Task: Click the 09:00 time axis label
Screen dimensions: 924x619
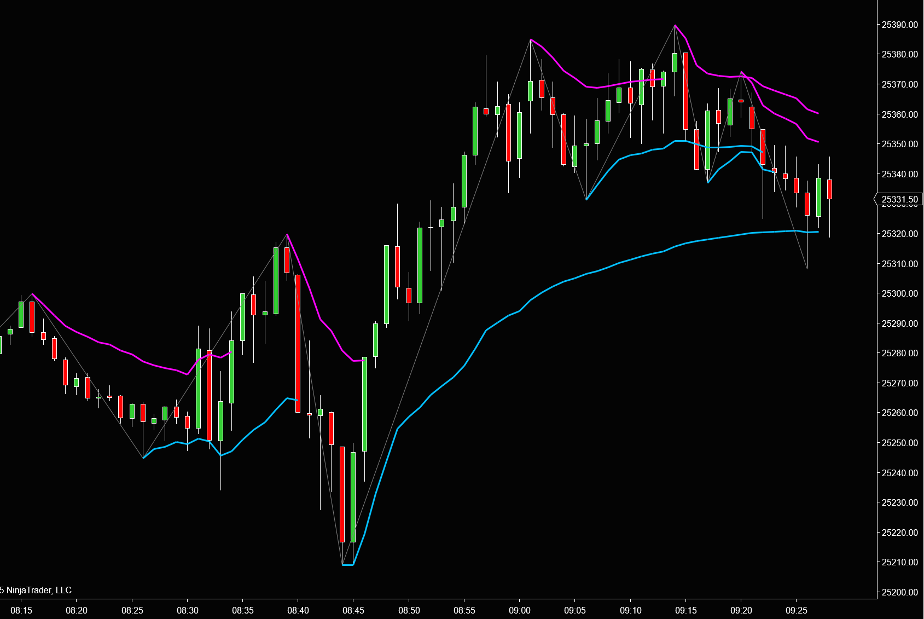Action: [520, 610]
